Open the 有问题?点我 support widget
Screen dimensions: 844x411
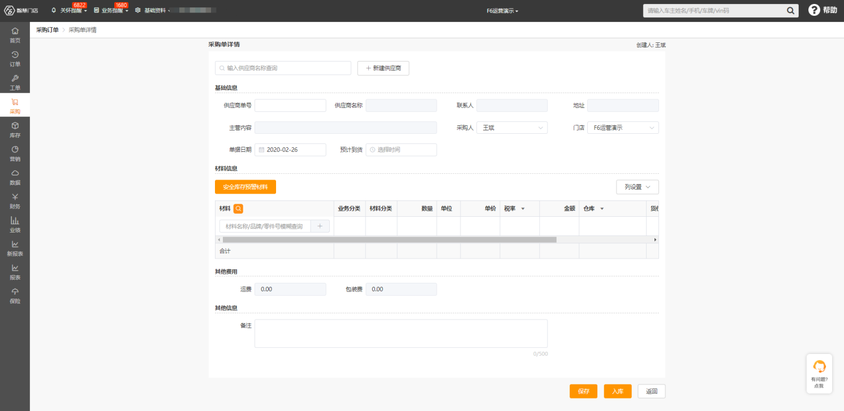tap(819, 373)
